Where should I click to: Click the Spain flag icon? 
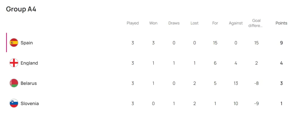[x=14, y=43]
